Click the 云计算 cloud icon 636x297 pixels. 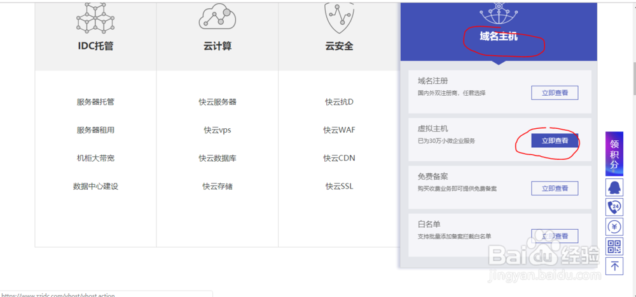(218, 16)
